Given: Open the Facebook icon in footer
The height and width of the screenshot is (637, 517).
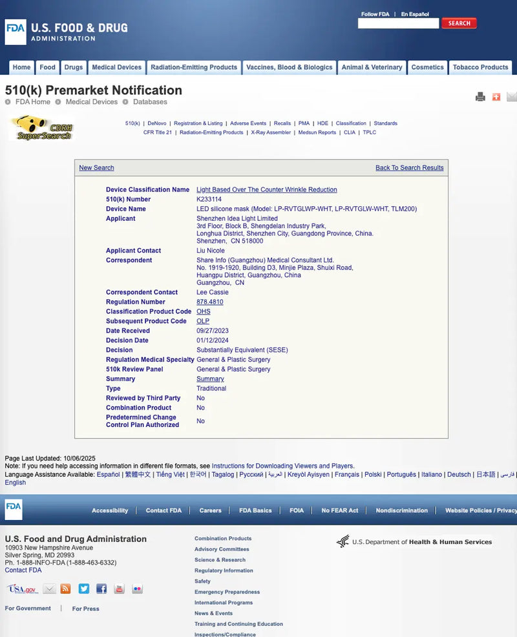Looking at the screenshot, I should 101,589.
